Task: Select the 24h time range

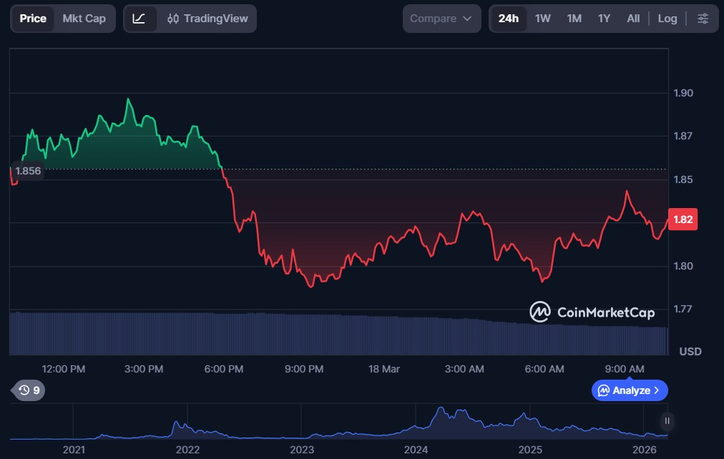Action: coord(508,19)
